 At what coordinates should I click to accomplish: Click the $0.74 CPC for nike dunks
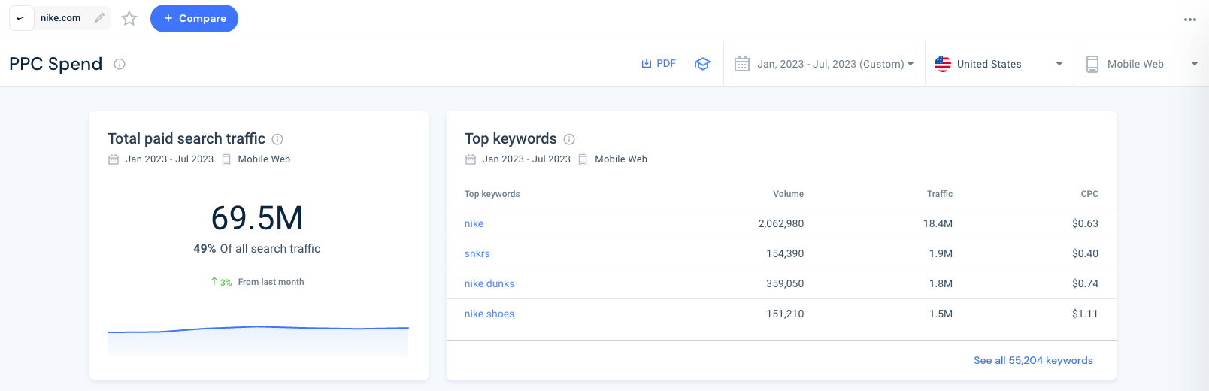tap(1085, 283)
